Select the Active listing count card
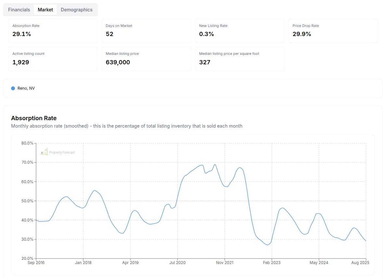383x278 pixels. (x=53, y=59)
